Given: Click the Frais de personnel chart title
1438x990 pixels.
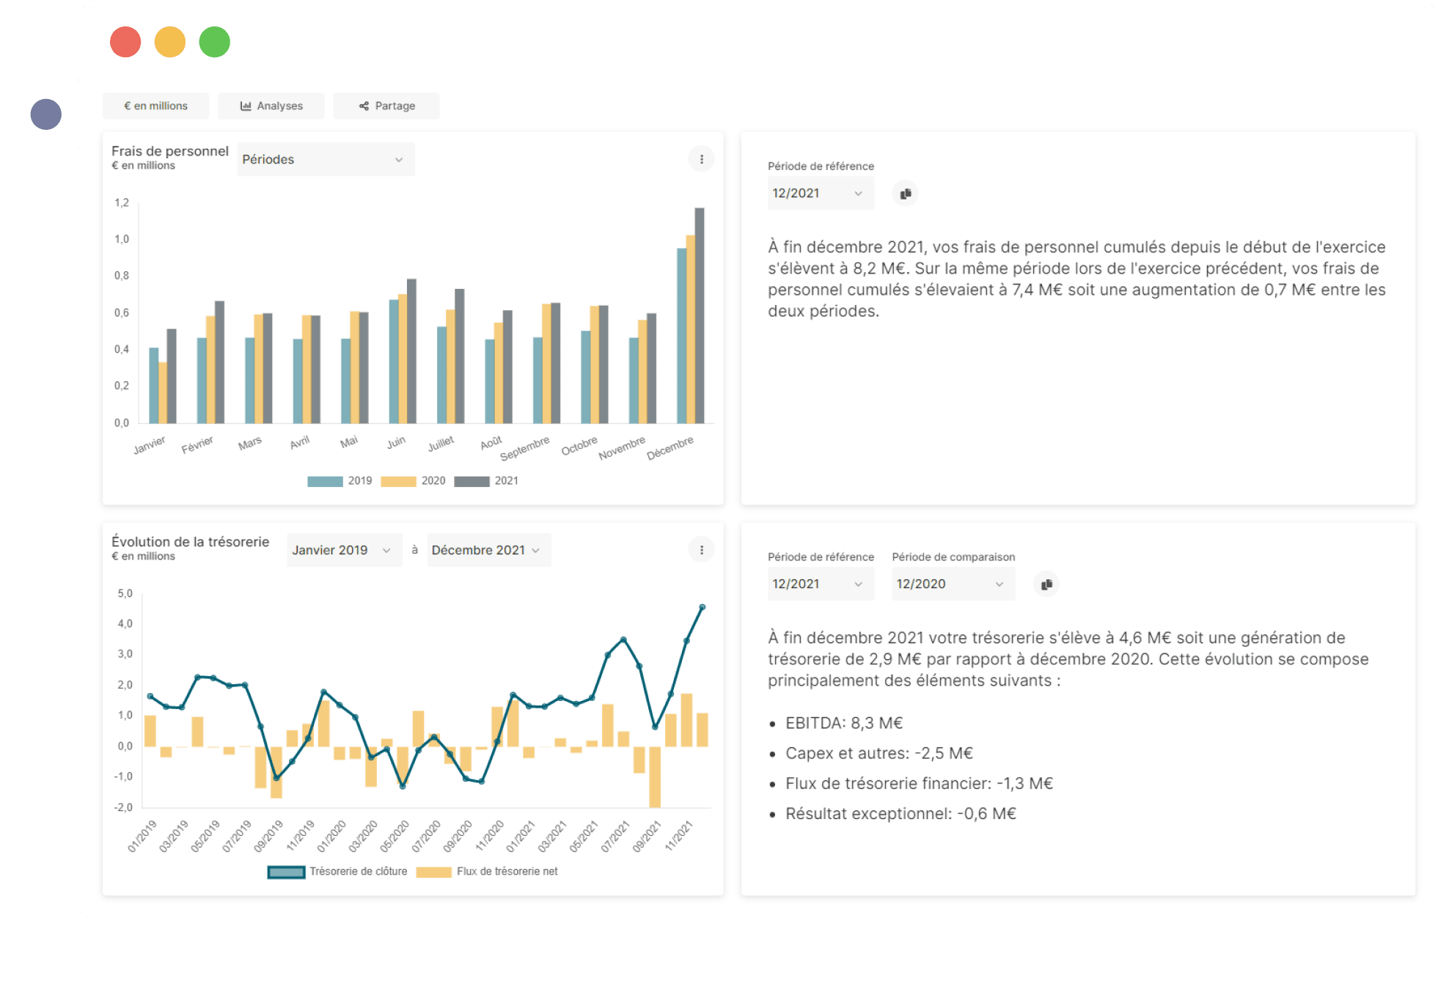Looking at the screenshot, I should click(x=170, y=151).
